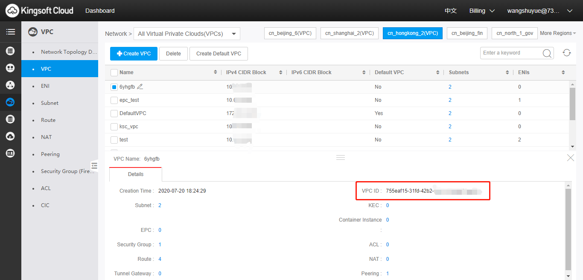Select the highlighted VPC cloud rail icon

[11, 102]
